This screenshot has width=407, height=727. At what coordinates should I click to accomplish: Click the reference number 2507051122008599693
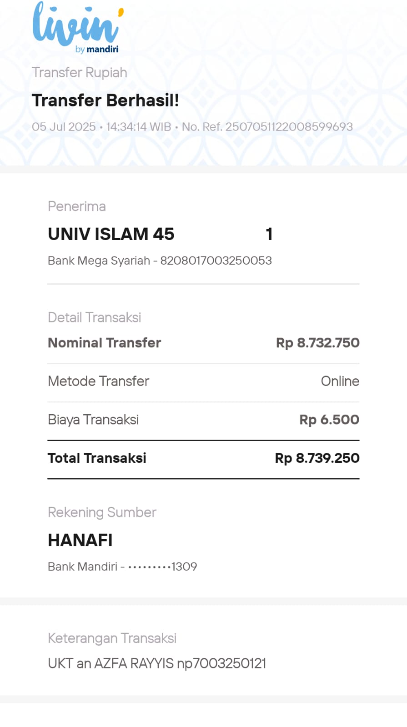point(289,127)
